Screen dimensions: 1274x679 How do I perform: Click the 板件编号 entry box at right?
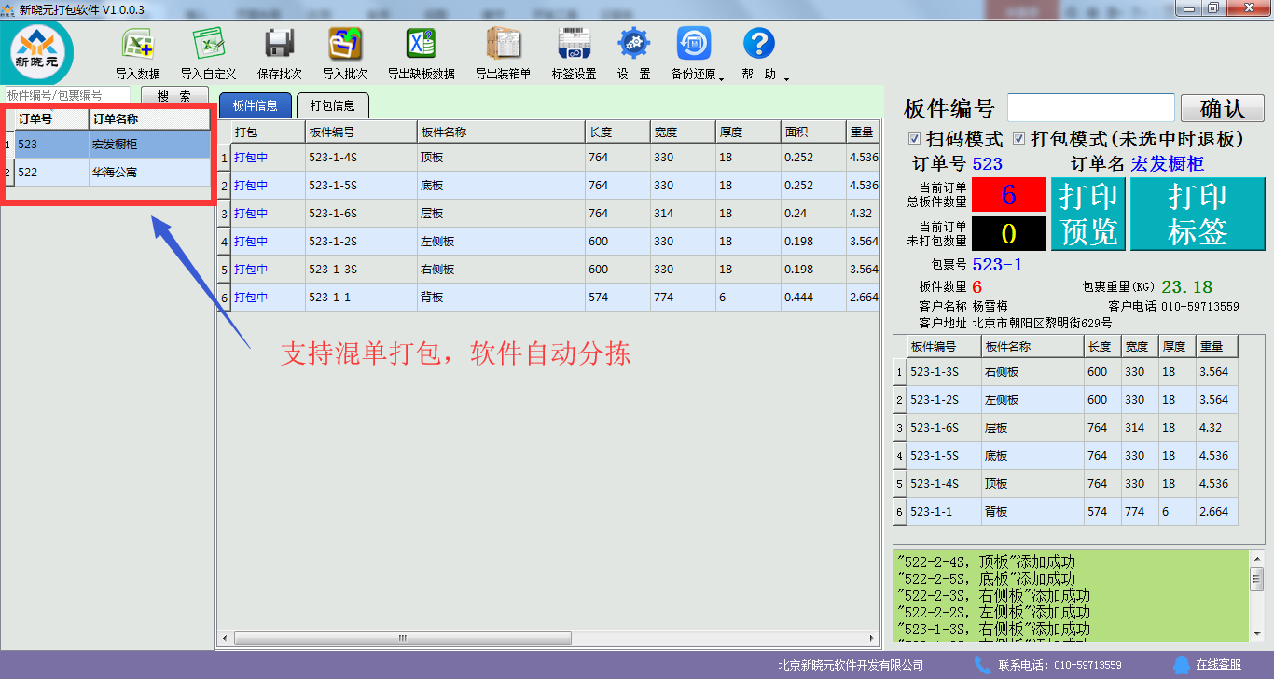click(x=1091, y=108)
